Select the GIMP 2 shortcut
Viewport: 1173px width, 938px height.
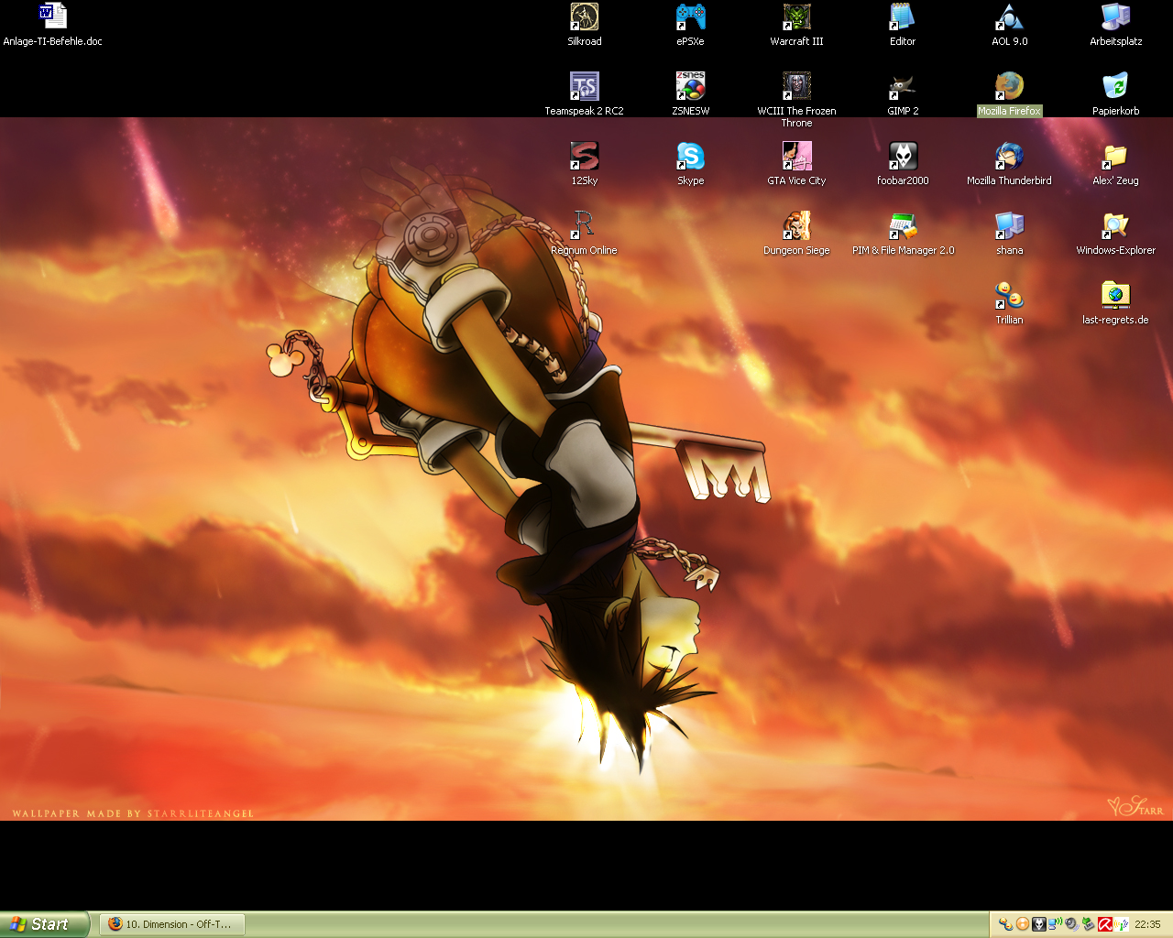903,87
